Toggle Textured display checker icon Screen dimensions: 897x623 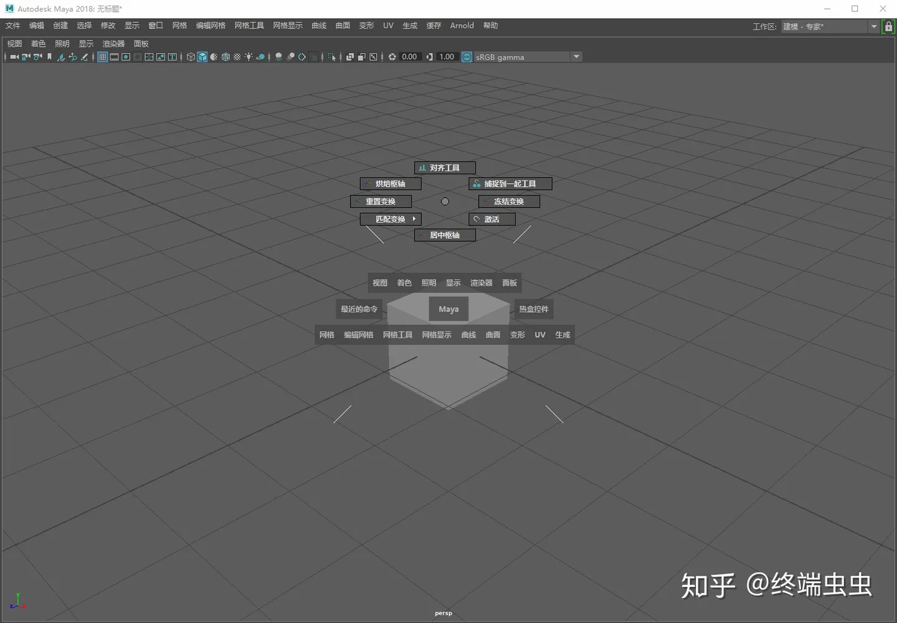click(237, 57)
